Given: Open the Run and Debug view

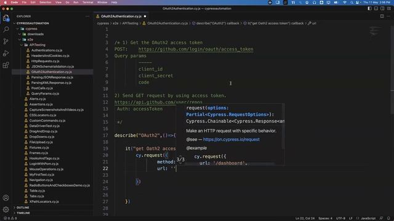Looking at the screenshot, I should 6,53.
